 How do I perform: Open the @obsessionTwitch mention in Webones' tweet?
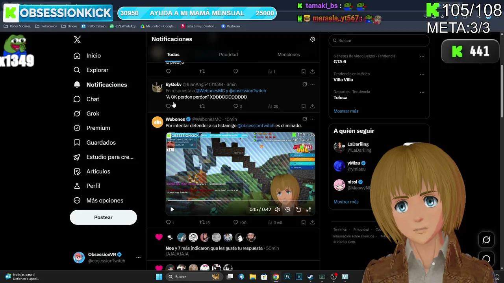pos(256,126)
